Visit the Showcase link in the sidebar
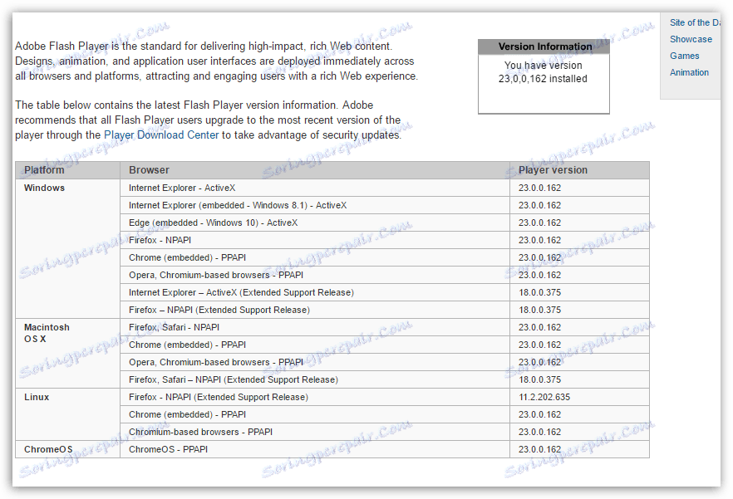Screen dimensions: 733x499 tap(691, 39)
